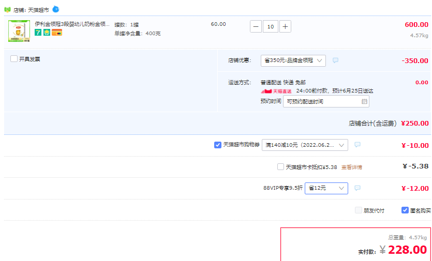The width and height of the screenshot is (432, 261).
Task: Click comment icon beside the 88VIP dropdown
Action: point(357,188)
